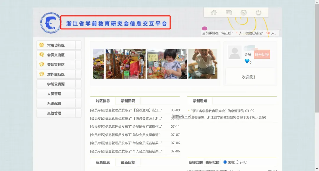The image size is (319, 171).
Task: Open the news bulletin icon on the toolbar
Action: click(228, 12)
